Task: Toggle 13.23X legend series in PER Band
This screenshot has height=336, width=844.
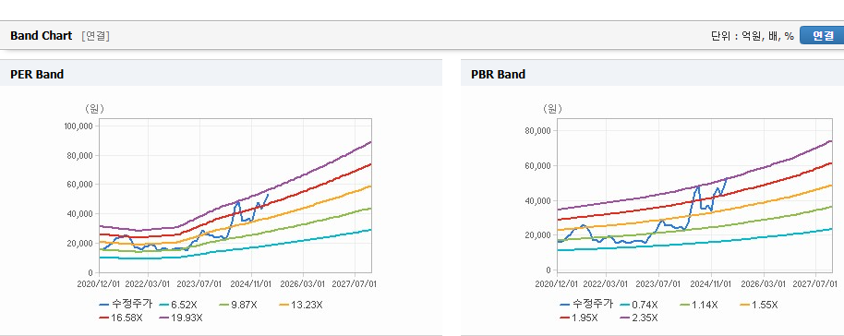Action: pos(300,305)
